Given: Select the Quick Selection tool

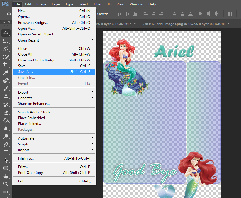Looking at the screenshot, I should (x=6, y=57).
